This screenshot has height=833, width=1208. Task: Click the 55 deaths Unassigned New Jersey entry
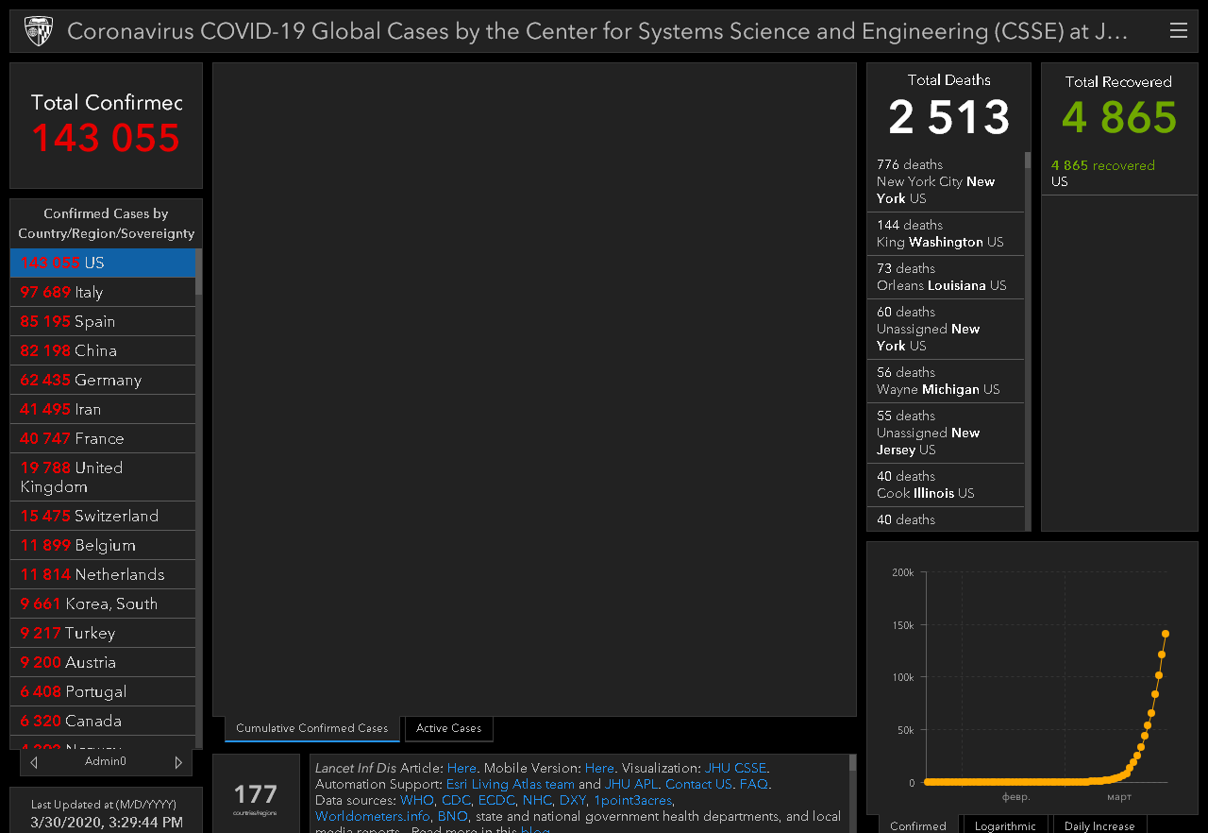[946, 433]
